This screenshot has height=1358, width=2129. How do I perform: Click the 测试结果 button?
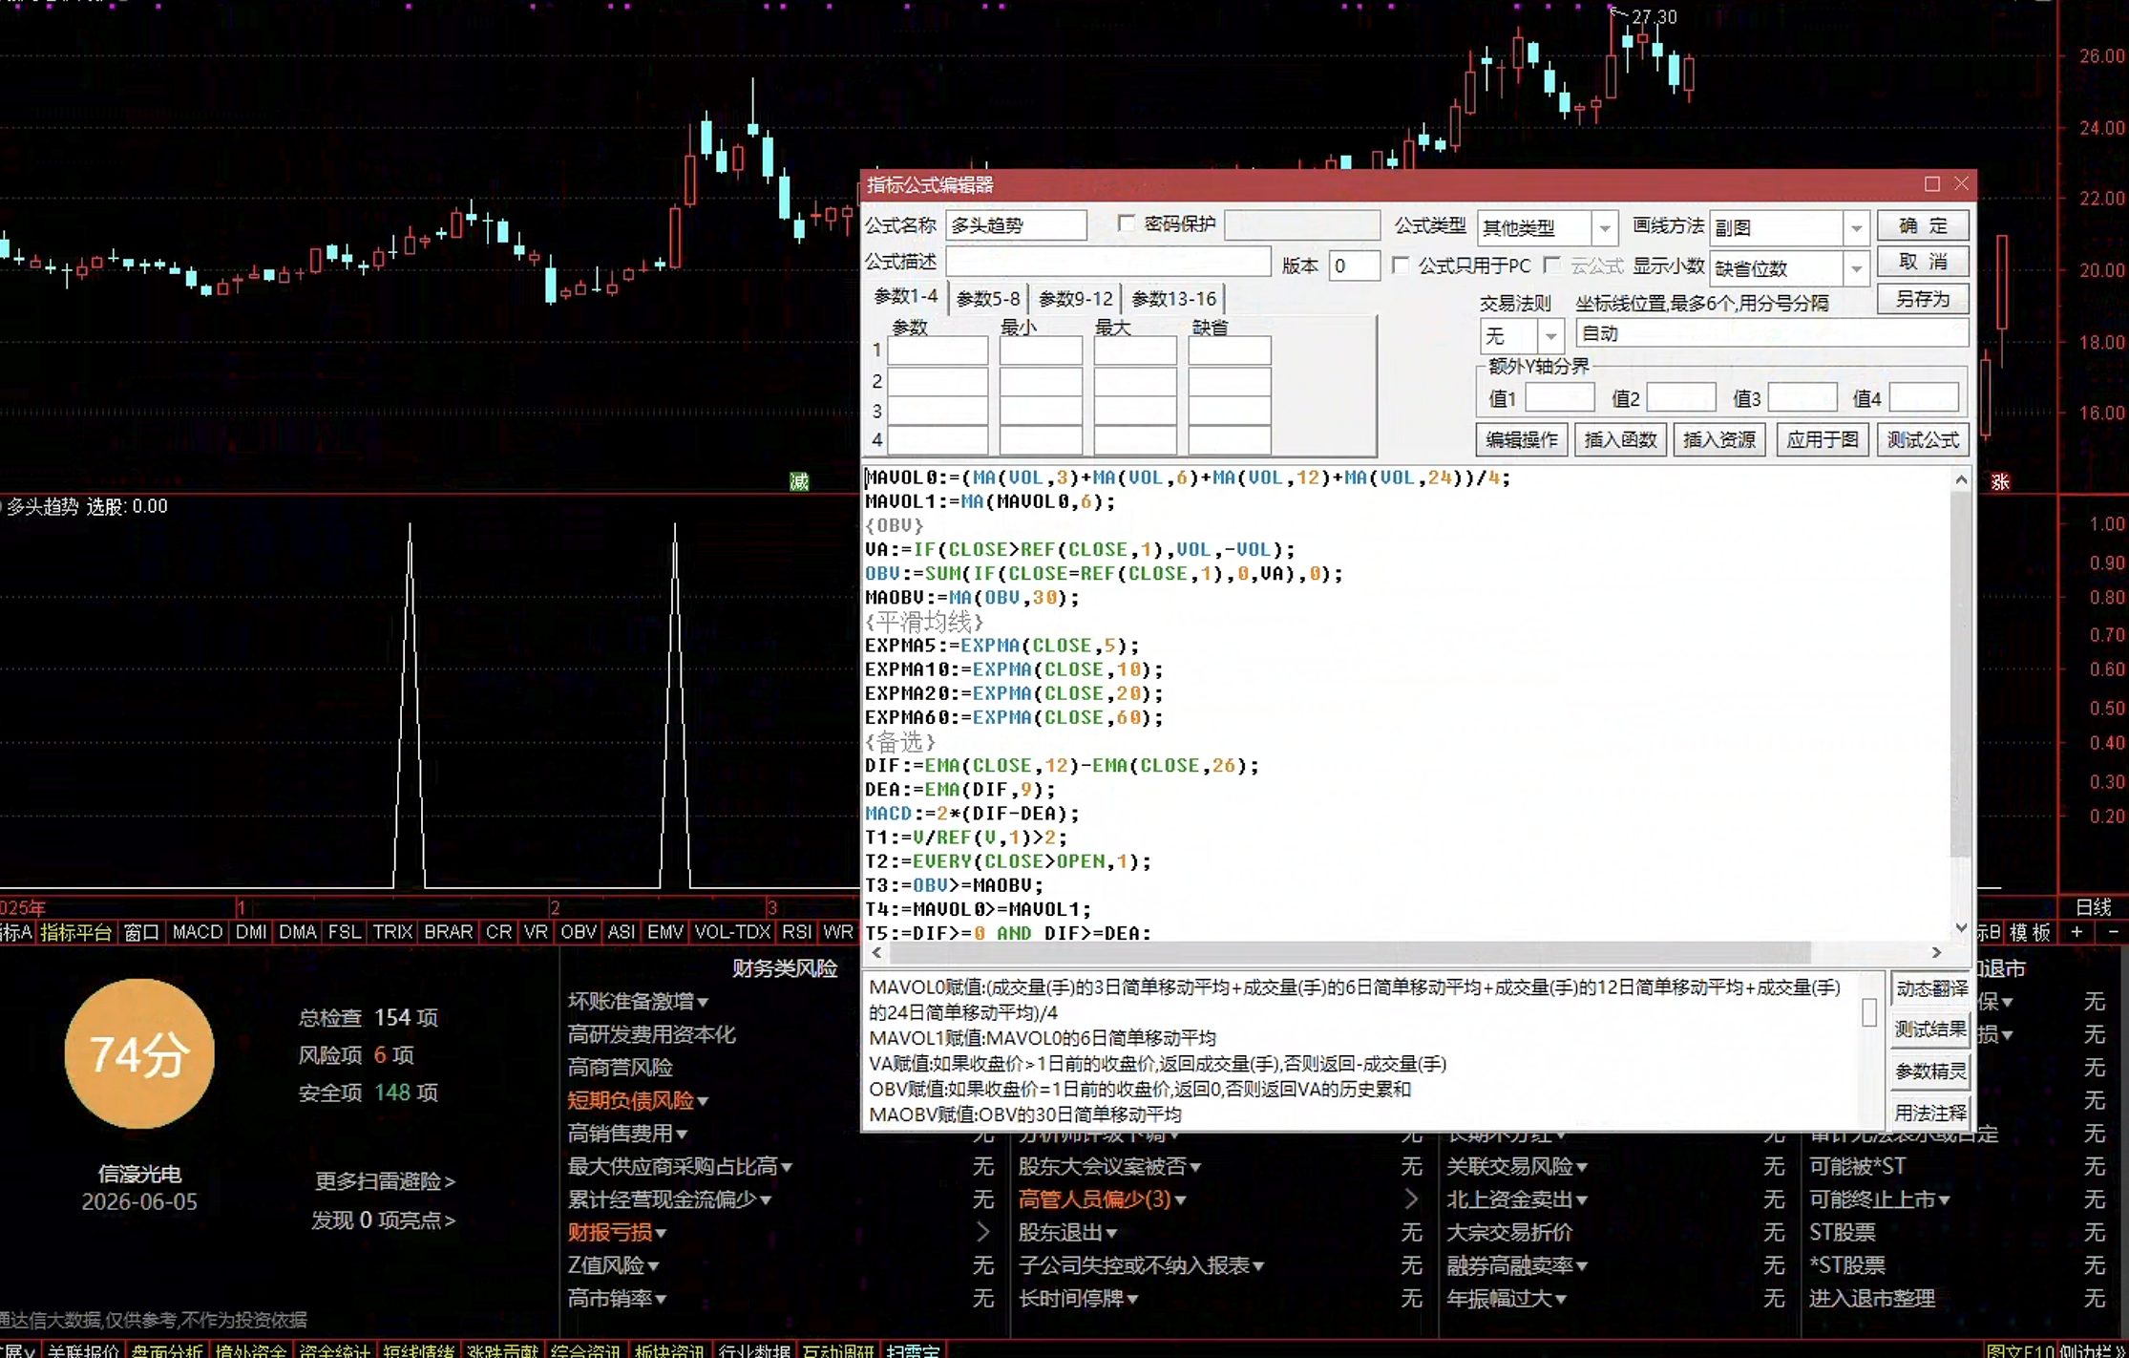point(1930,1029)
